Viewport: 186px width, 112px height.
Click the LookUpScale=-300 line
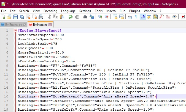35,48
